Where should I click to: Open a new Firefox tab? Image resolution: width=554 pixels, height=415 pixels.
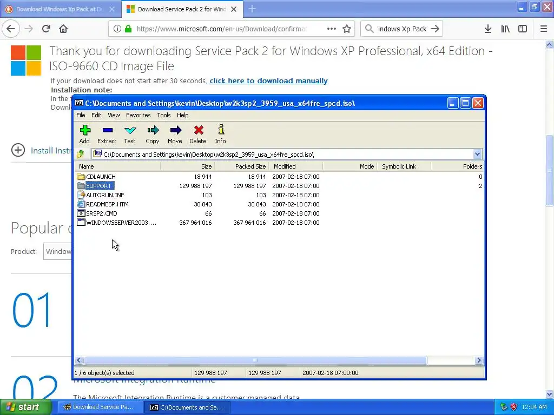point(252,9)
